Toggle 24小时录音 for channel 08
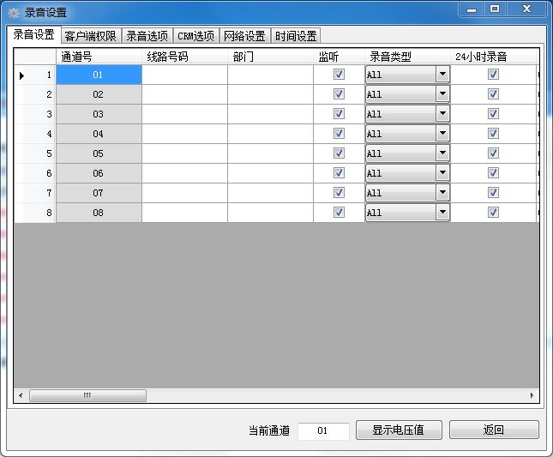553x457 pixels. (x=493, y=213)
